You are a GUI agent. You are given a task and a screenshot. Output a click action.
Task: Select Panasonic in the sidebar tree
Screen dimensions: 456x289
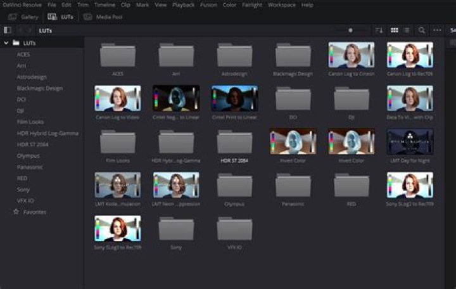point(30,167)
